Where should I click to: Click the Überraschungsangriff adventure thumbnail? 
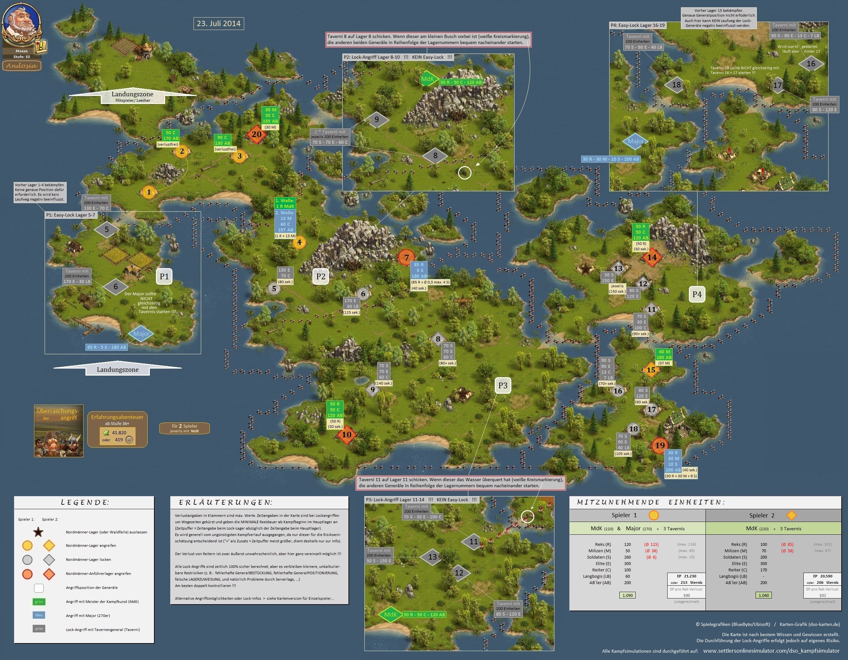pos(59,431)
